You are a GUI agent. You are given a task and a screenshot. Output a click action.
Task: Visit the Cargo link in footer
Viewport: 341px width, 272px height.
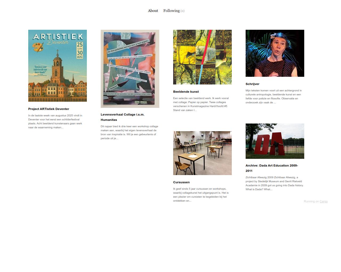pyautogui.click(x=323, y=201)
